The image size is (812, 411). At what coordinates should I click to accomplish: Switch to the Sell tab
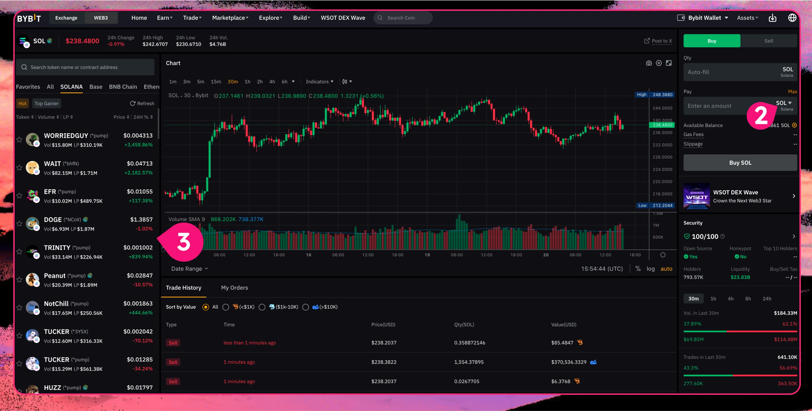769,41
